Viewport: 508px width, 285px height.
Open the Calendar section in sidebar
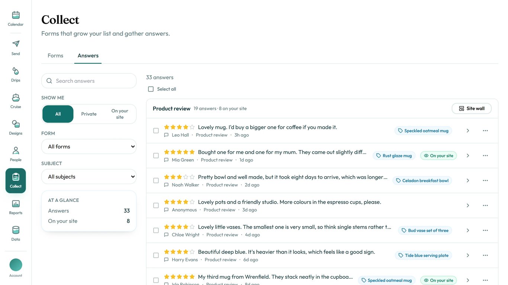[x=16, y=19]
